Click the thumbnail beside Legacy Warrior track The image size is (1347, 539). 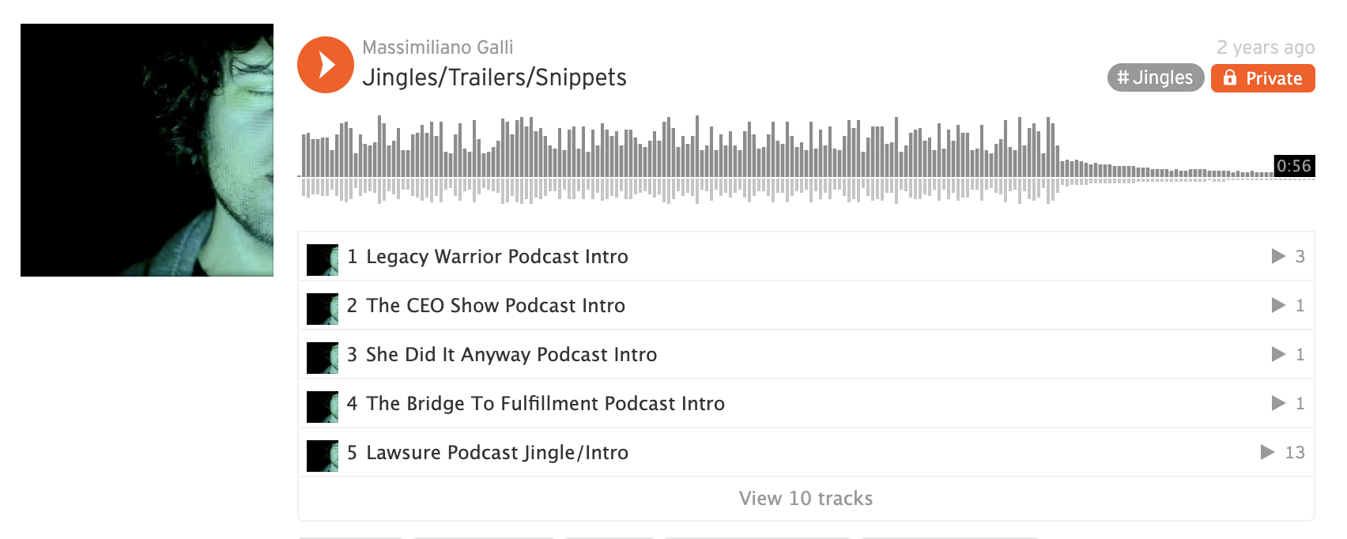[x=323, y=260]
